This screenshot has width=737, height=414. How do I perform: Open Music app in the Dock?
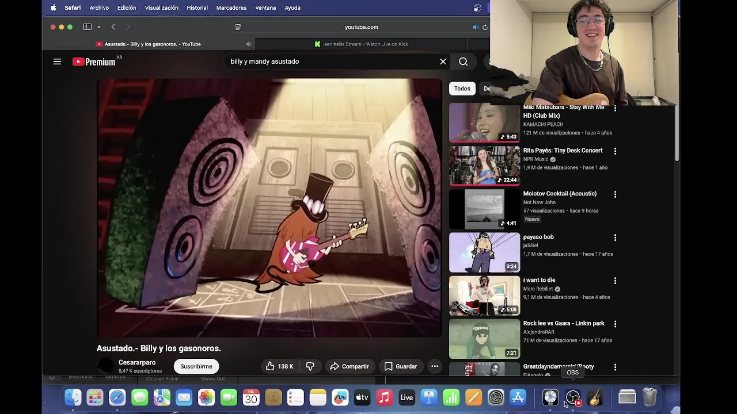coord(384,397)
